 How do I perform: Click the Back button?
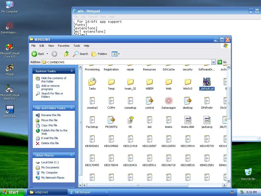click(x=38, y=54)
